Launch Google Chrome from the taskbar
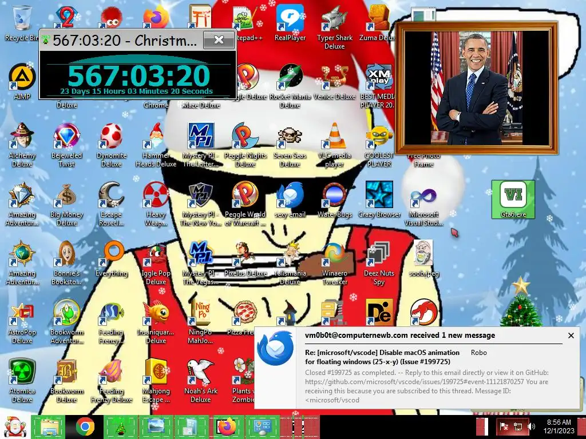The width and height of the screenshot is (586, 439). (85, 427)
